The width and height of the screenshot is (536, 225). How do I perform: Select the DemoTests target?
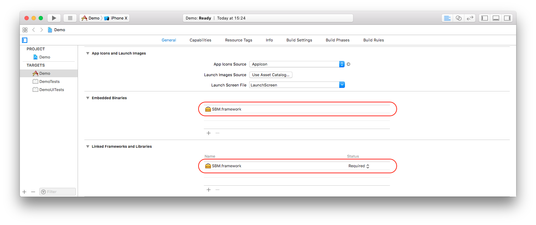coord(49,81)
